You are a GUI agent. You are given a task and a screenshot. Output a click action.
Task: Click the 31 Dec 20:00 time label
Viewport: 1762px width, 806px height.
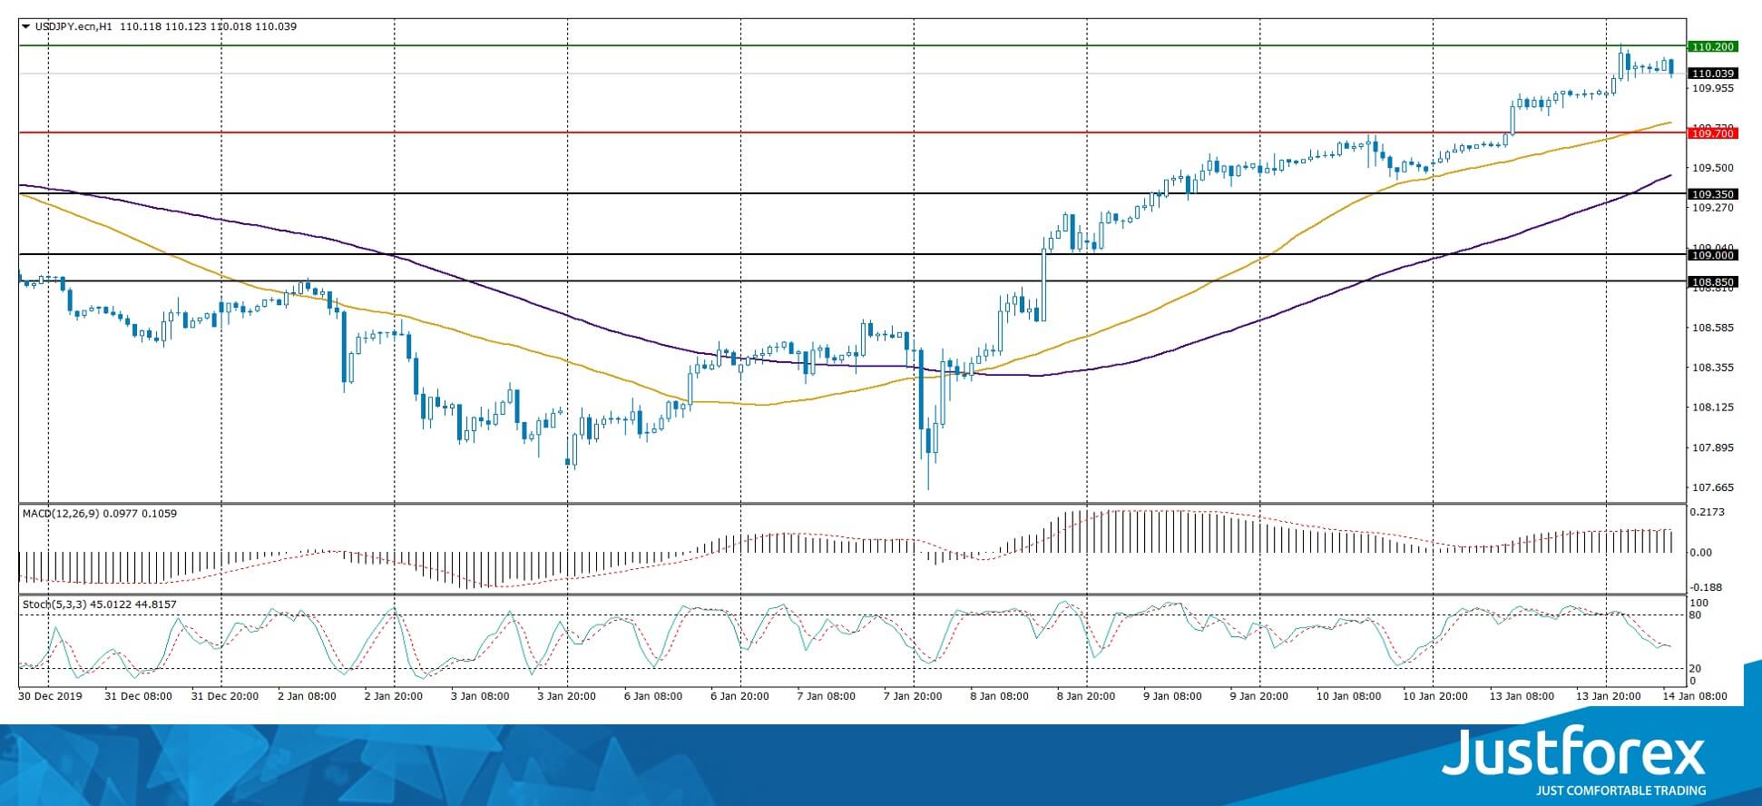224,697
